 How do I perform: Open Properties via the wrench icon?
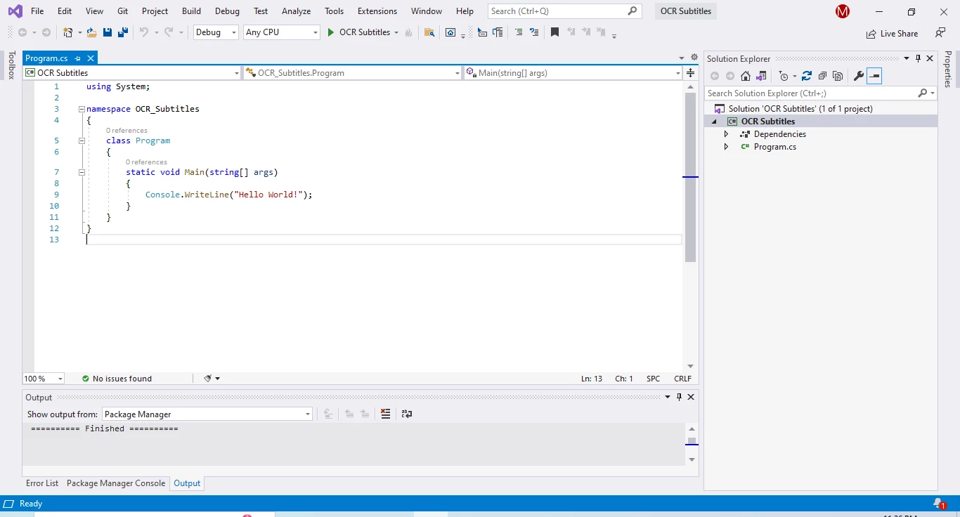858,76
